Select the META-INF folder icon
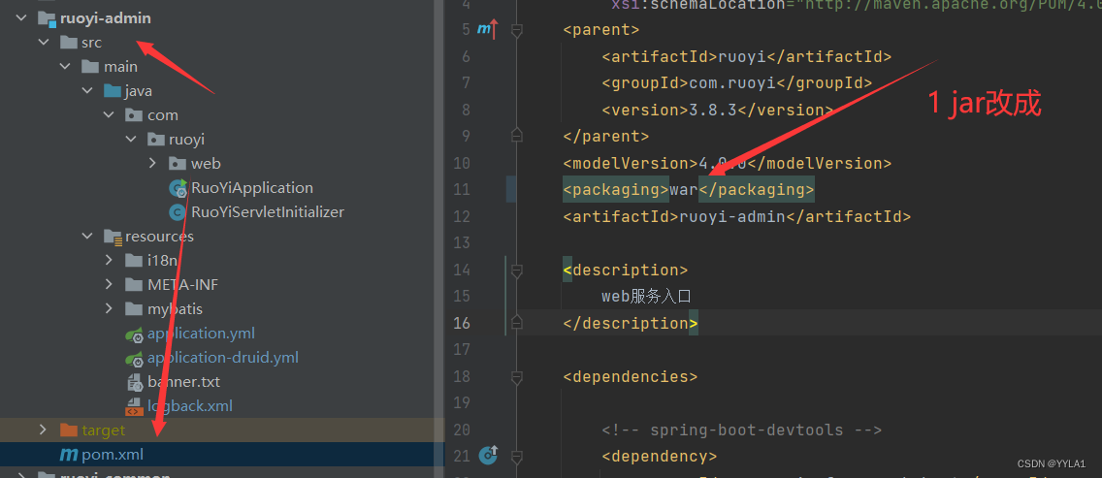 [134, 285]
